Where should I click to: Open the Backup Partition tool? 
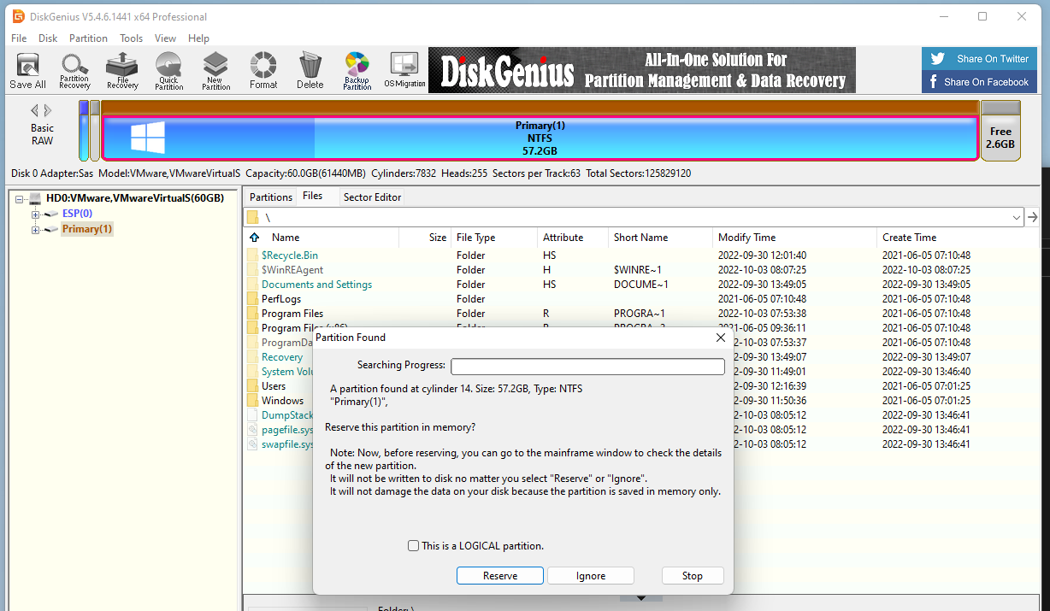point(357,71)
